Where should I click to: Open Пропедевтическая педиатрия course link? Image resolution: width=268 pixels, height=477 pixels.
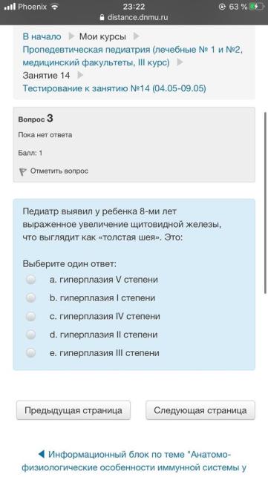pos(132,56)
